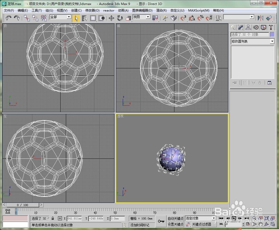Activate the Unlink Selection tool
This screenshot has width=279, height=230.
(x=35, y=18)
